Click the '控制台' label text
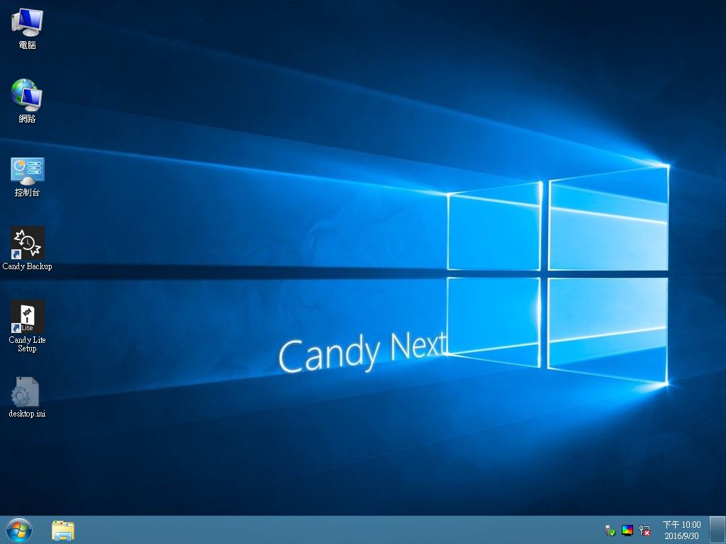This screenshot has height=544, width=726. point(28,193)
